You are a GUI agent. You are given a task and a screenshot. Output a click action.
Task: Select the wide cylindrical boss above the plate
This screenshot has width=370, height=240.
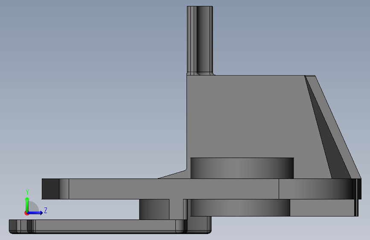[x=242, y=168]
